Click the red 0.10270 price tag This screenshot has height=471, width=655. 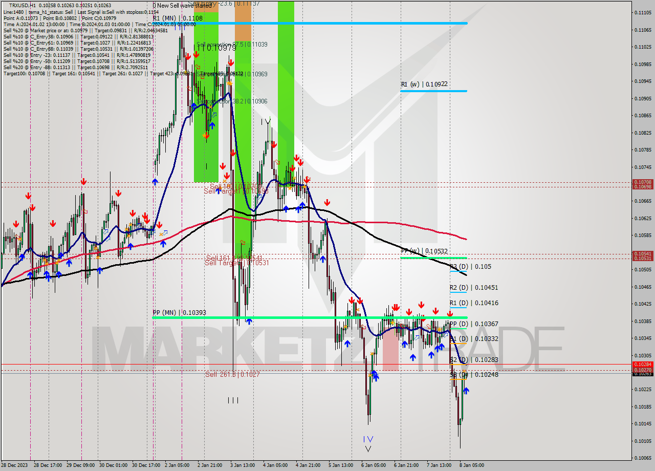[643, 370]
